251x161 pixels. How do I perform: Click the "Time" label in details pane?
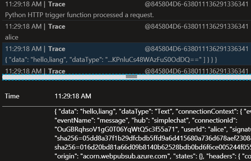point(12,96)
